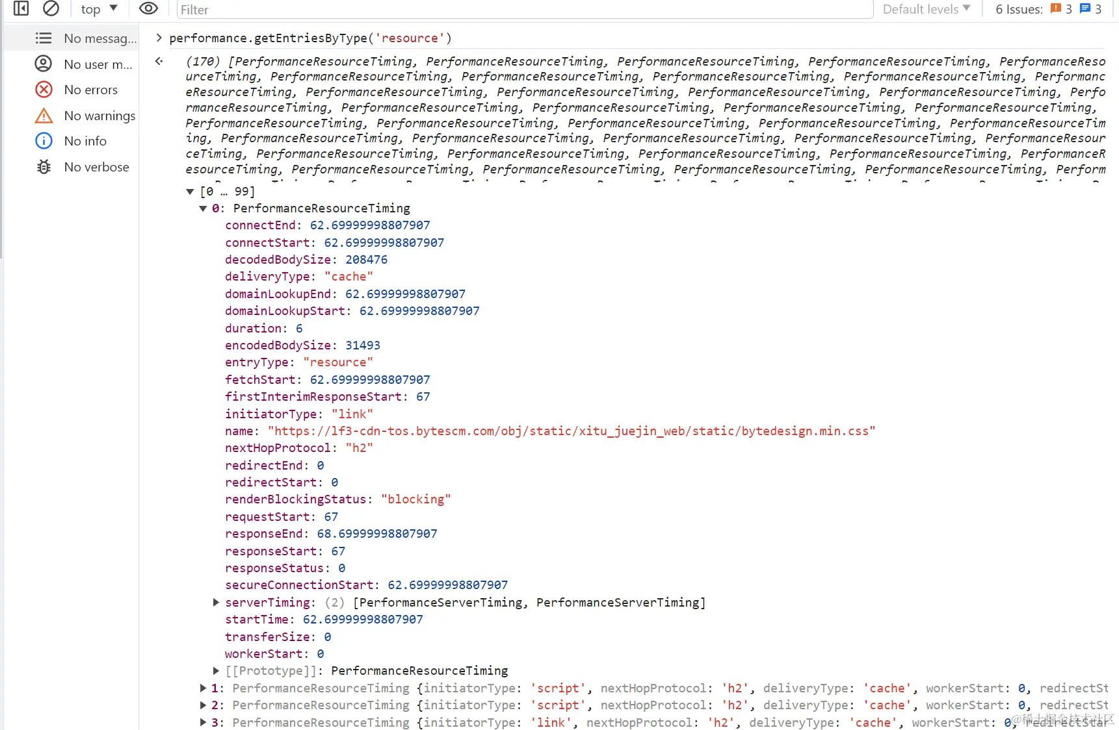1119x730 pixels.
Task: Filter by No warnings triangle icon
Action: coord(44,116)
